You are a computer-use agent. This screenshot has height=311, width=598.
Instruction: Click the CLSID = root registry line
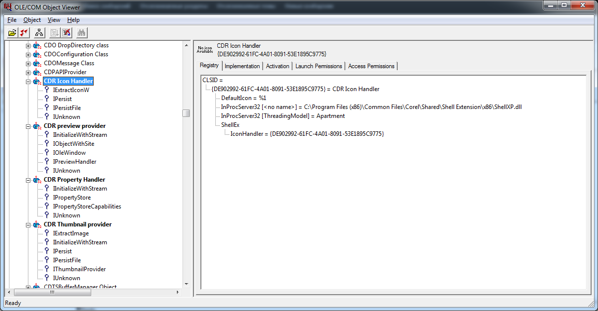212,80
